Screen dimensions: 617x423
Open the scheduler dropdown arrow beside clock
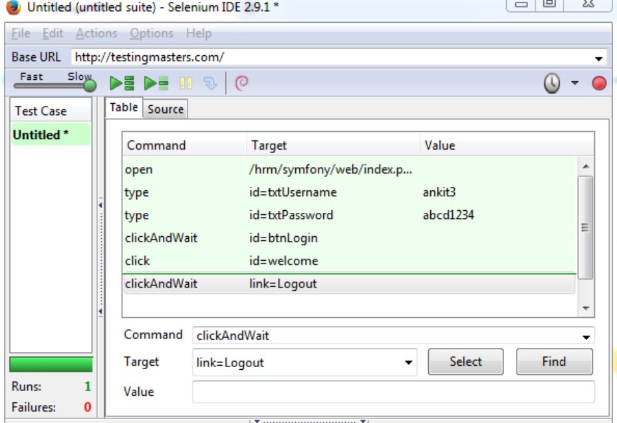point(574,84)
